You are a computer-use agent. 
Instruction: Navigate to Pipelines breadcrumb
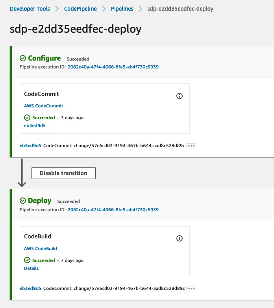[x=122, y=9]
